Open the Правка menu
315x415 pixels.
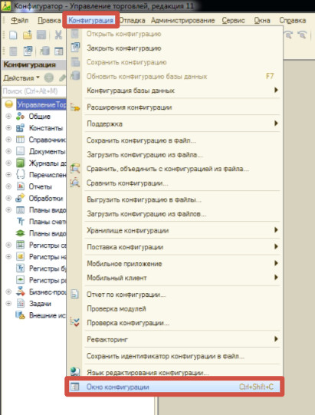(49, 21)
